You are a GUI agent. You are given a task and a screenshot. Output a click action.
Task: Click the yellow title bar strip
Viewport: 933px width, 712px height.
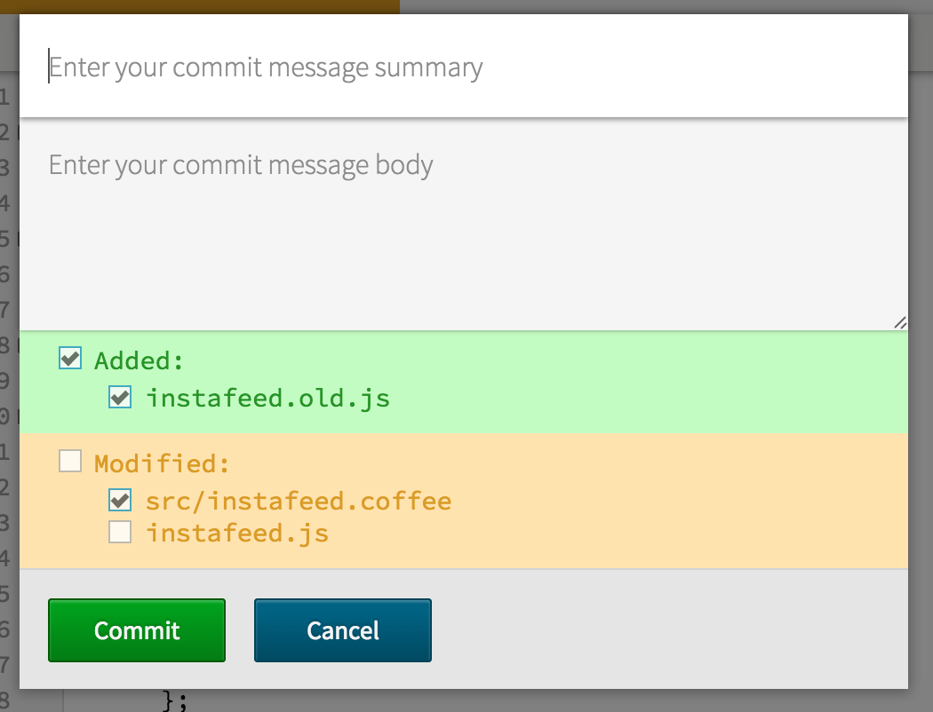click(x=204, y=6)
